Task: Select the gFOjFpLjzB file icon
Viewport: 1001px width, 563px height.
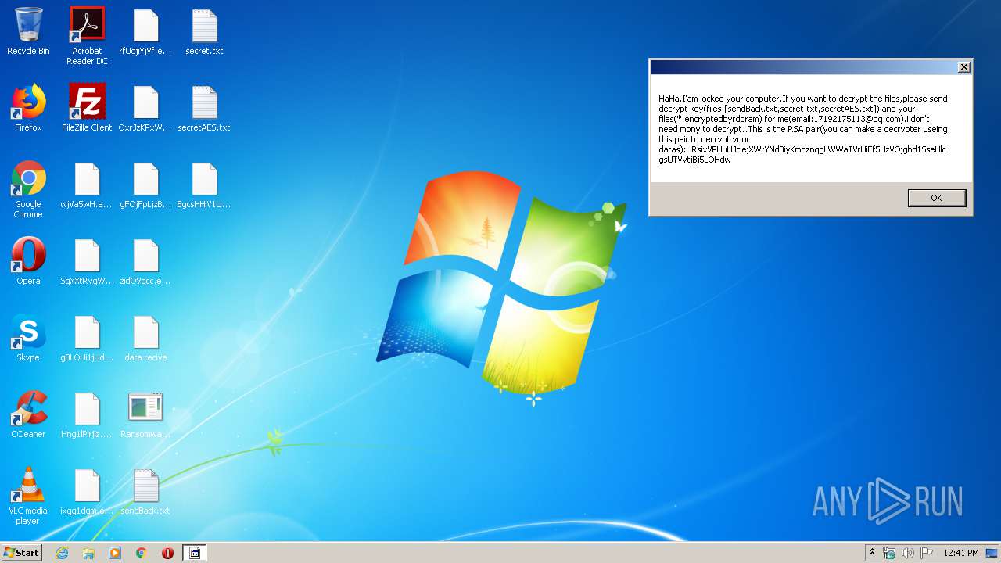Action: [145, 185]
